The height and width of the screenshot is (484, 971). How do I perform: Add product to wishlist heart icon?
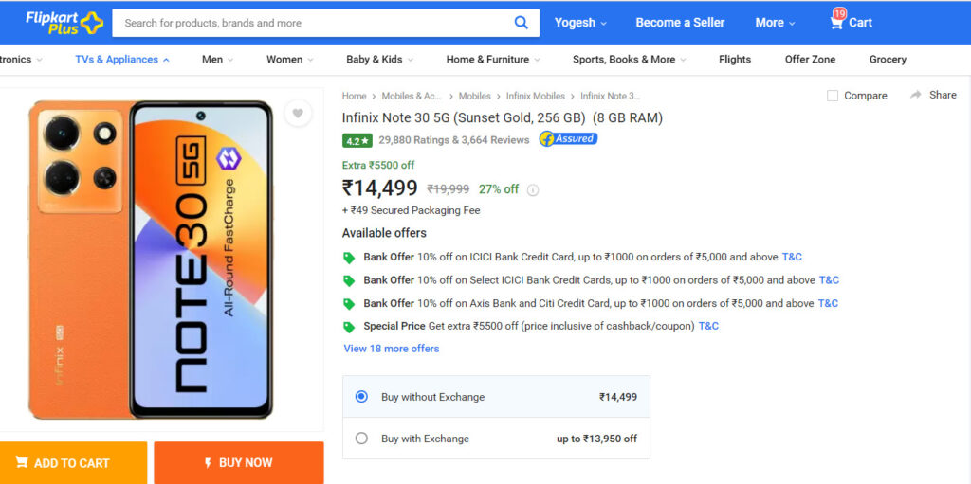click(x=298, y=114)
